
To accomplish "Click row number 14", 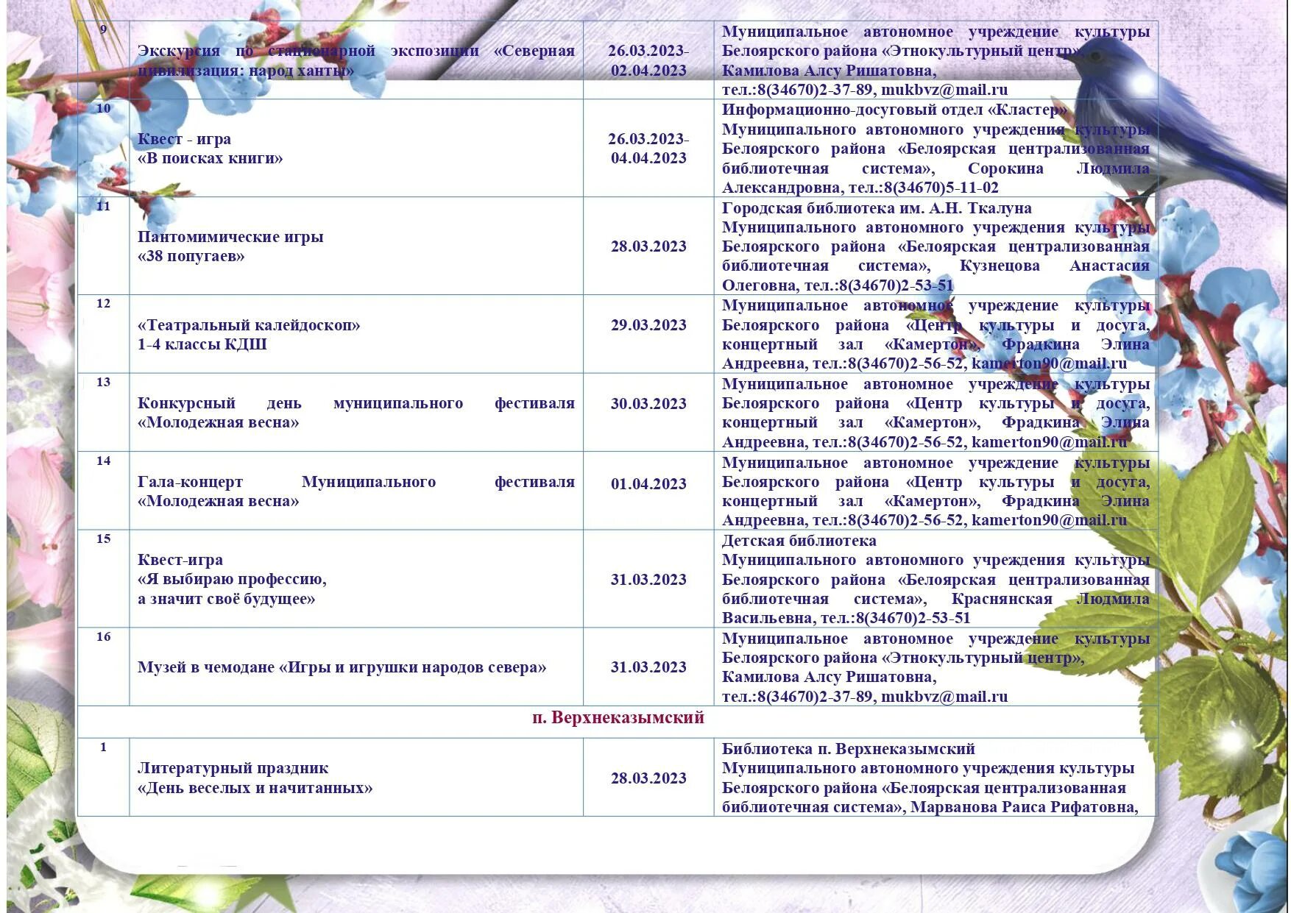I will [104, 461].
